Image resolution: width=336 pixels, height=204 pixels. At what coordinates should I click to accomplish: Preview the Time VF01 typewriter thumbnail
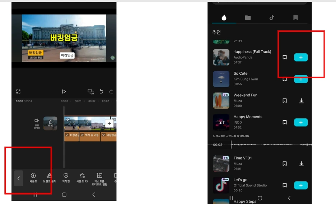[x=221, y=164]
